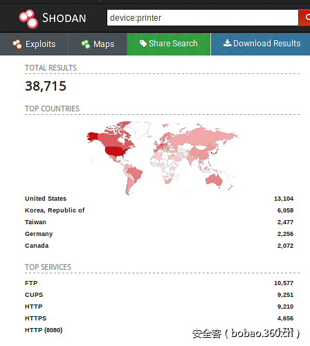This screenshot has height=346, width=310.
Task: Click the SHODAN wordmark text
Action: tap(64, 18)
